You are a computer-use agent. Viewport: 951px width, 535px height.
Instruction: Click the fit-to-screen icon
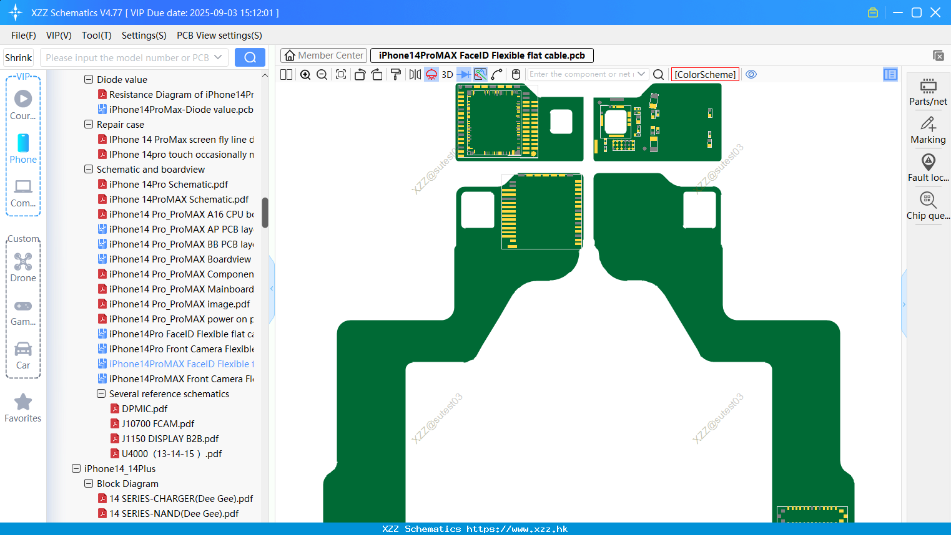click(340, 74)
